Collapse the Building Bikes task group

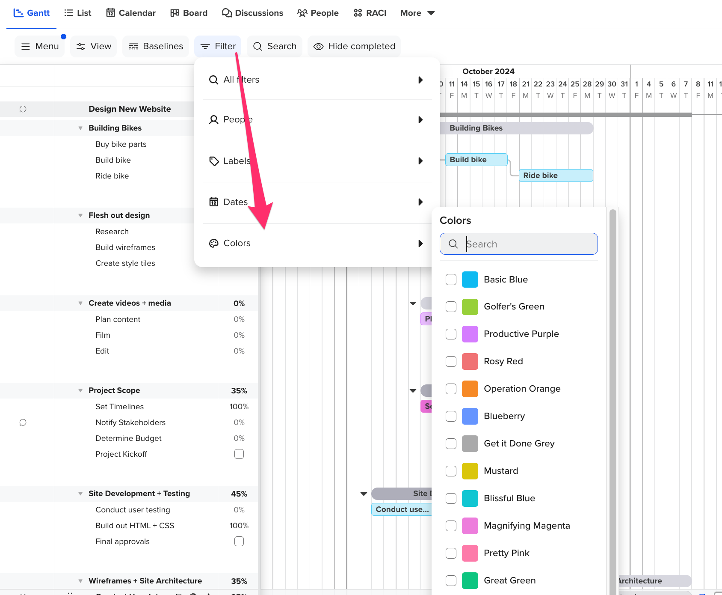pyautogui.click(x=80, y=128)
